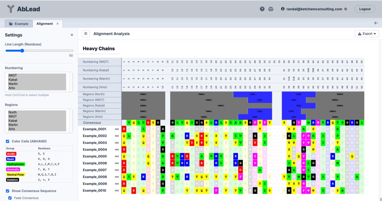
Task: Click the hamburger menu icon beside Alignment Analysis
Action: 85,34
